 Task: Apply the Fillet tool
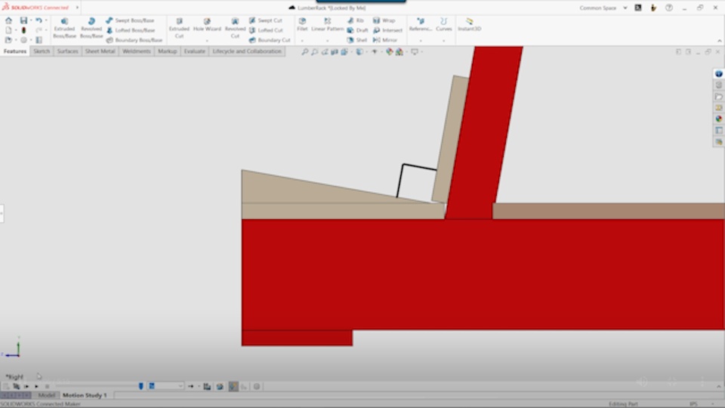(x=302, y=25)
